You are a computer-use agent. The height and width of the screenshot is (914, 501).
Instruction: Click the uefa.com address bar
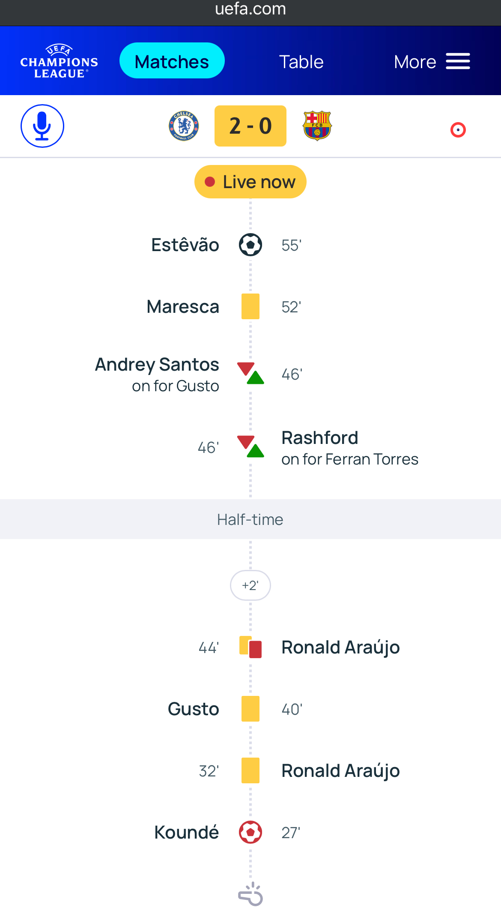pyautogui.click(x=250, y=9)
